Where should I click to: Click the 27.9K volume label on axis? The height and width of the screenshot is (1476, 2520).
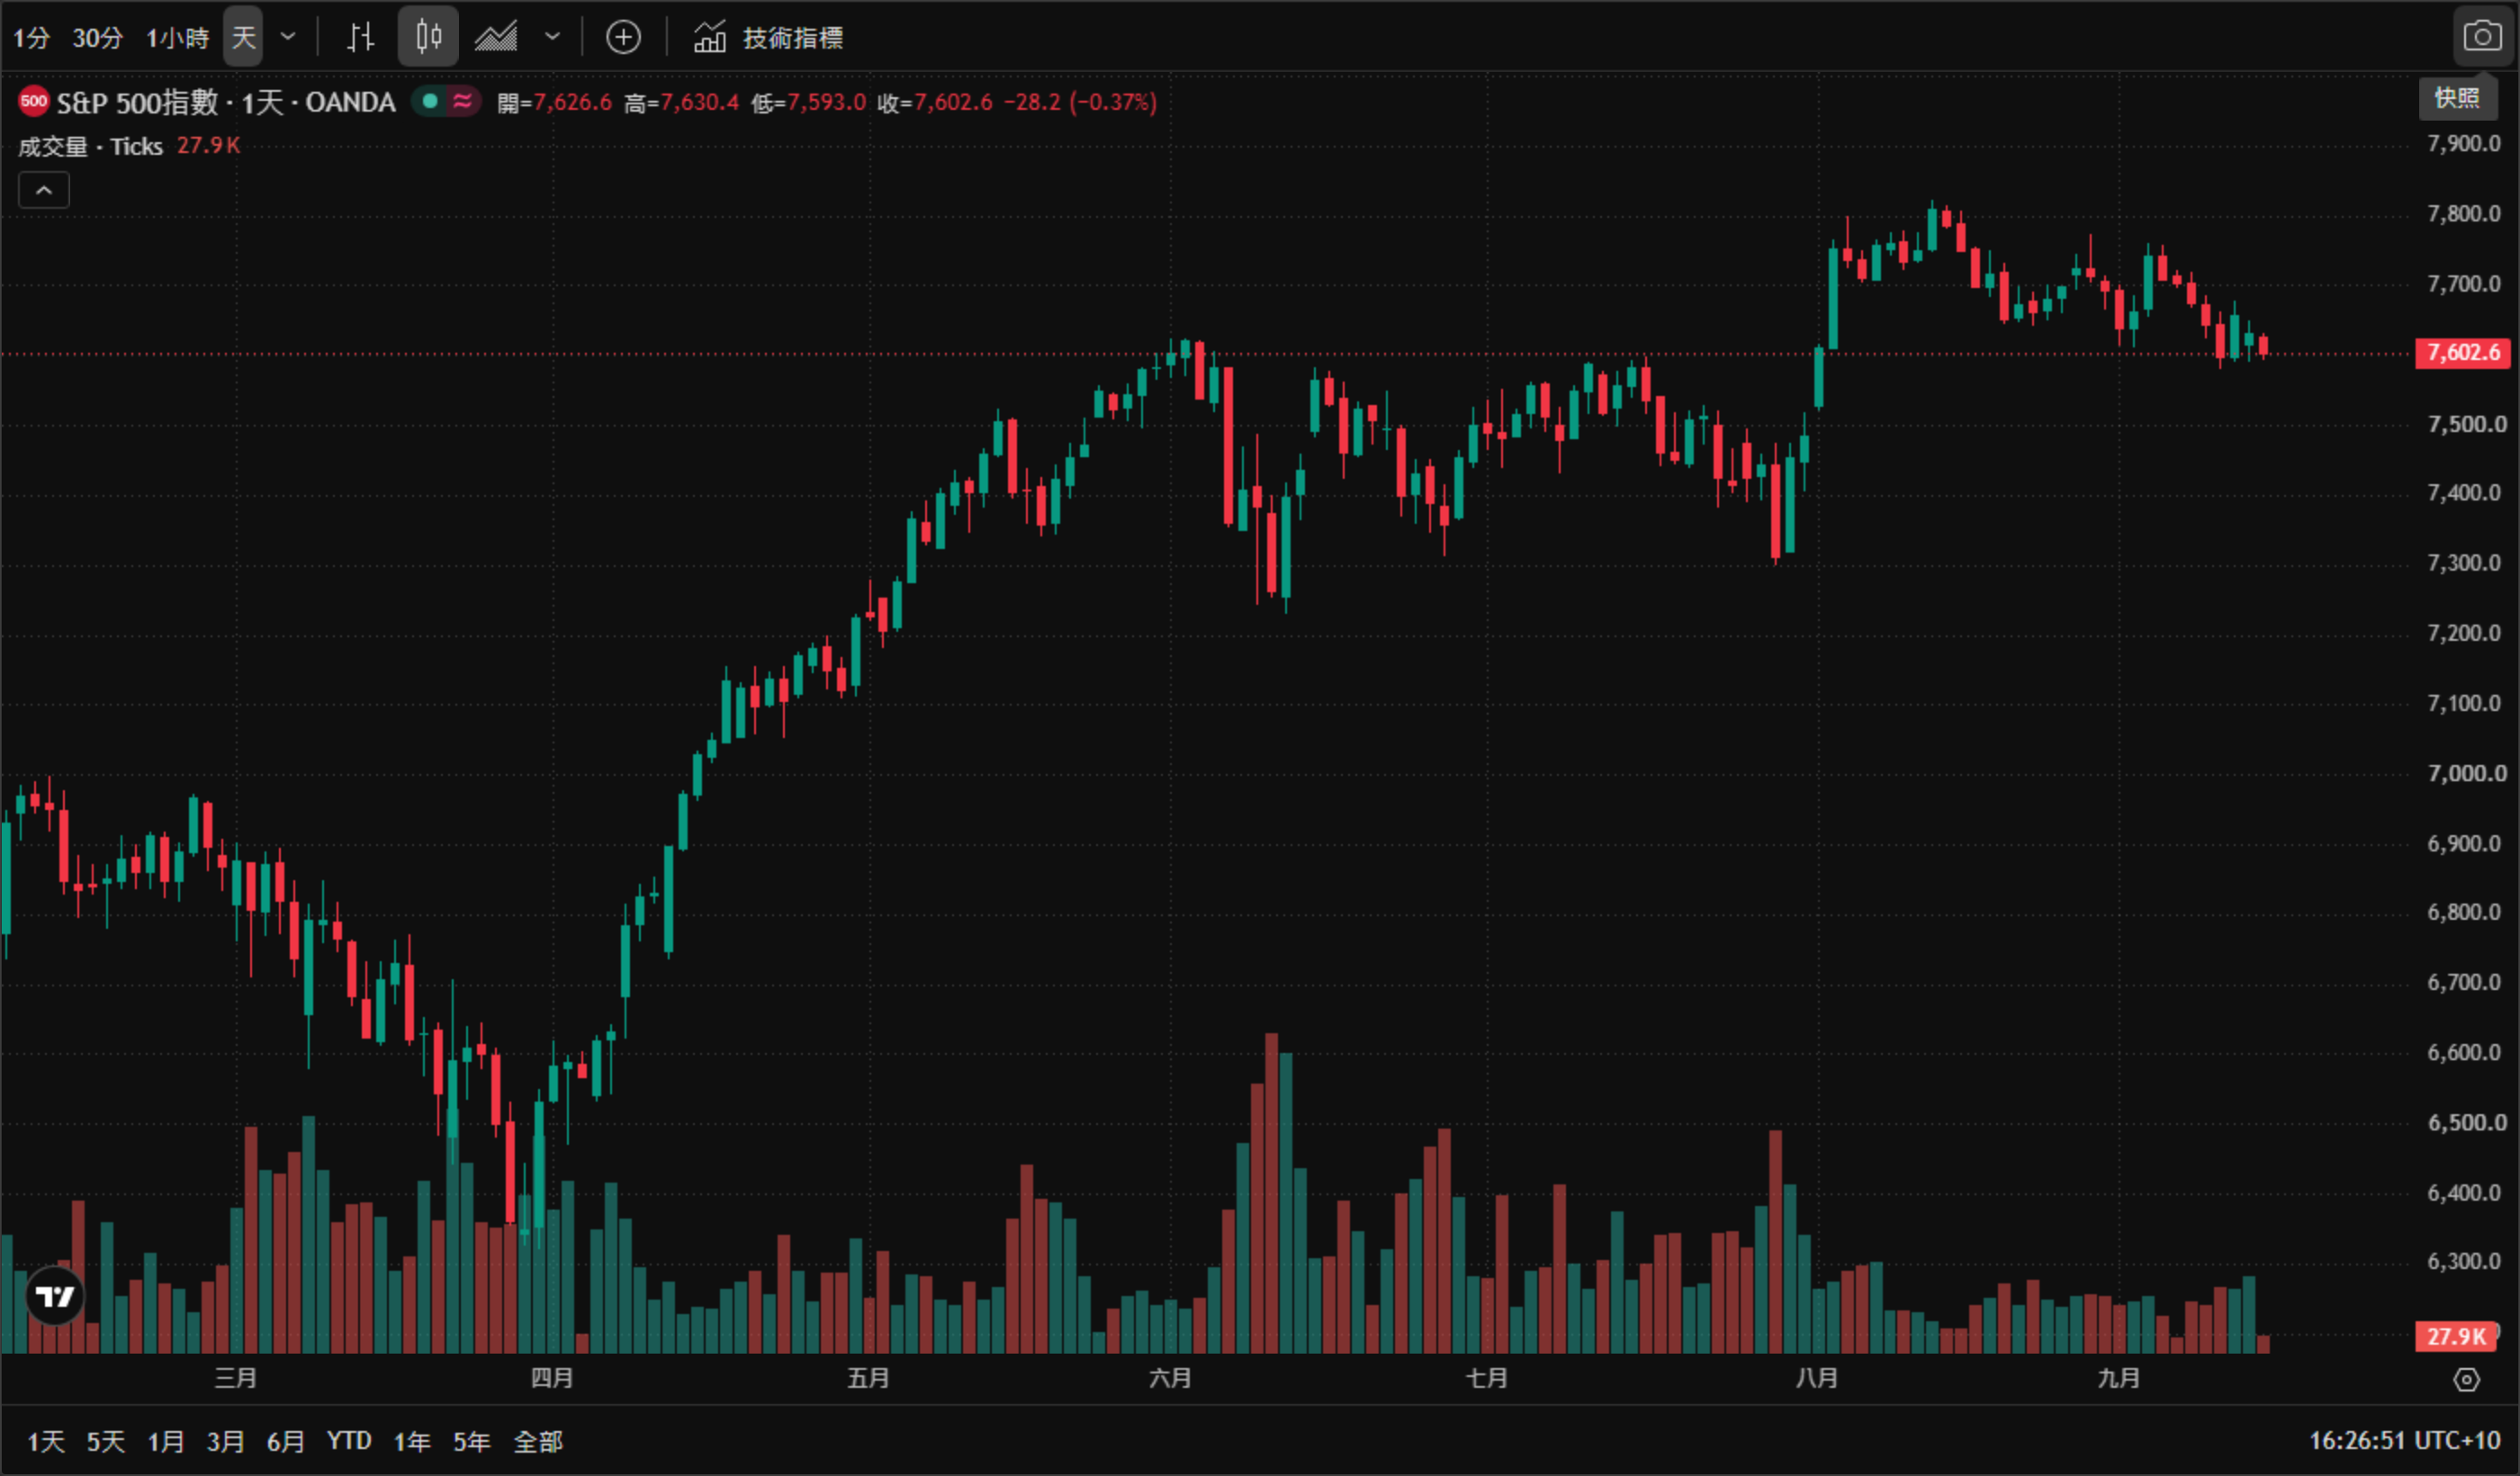pyautogui.click(x=2456, y=1337)
